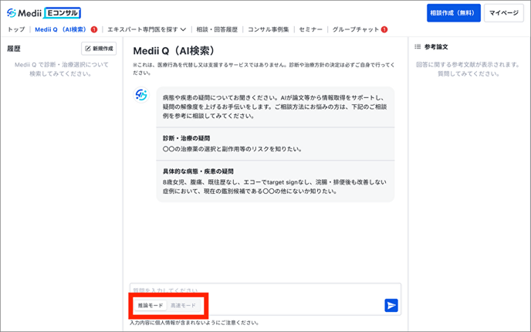Expand エキスパート専門医を探す dropdown
Viewport: 531px width, 332px height.
pyautogui.click(x=147, y=29)
